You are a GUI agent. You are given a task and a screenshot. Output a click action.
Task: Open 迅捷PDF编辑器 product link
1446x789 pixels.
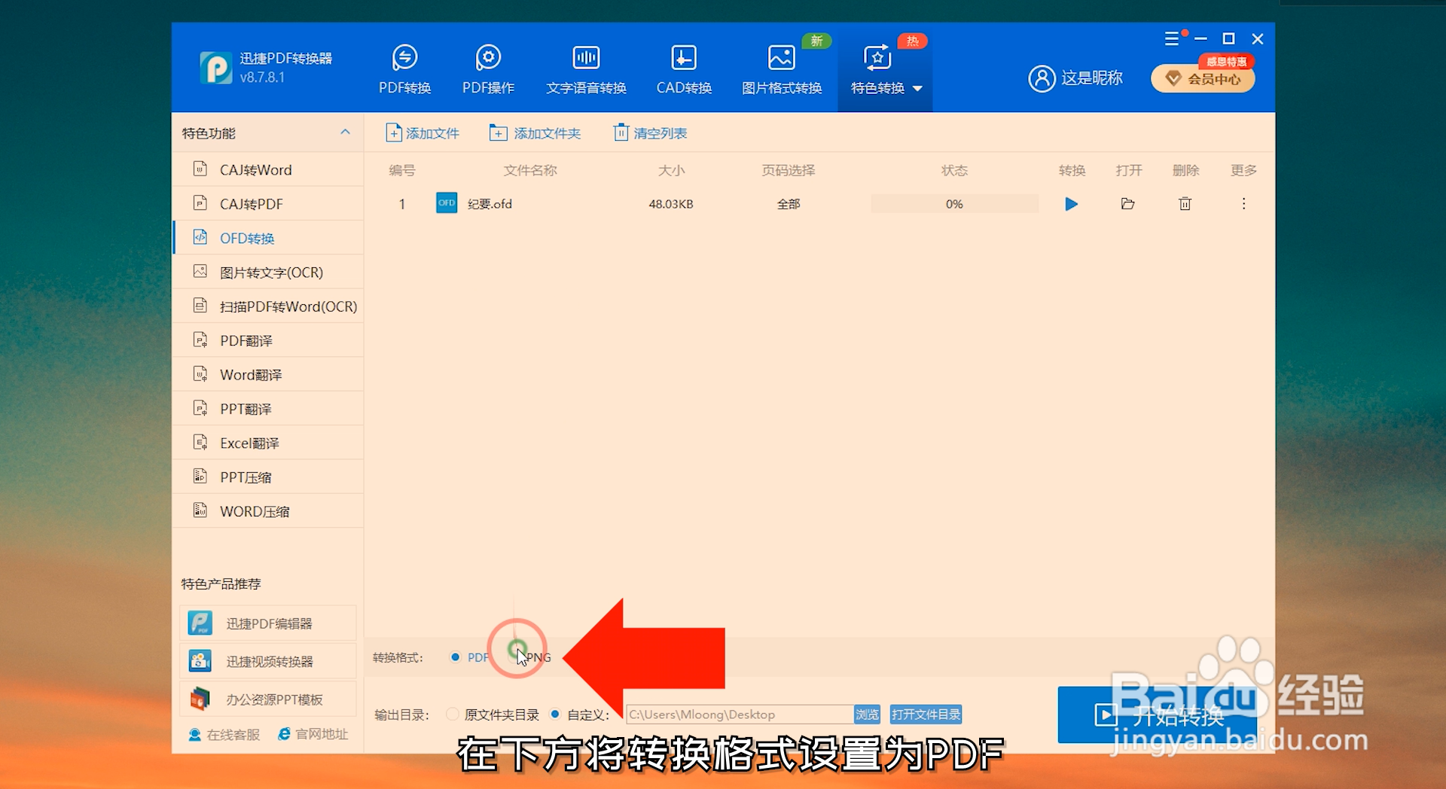(x=268, y=623)
